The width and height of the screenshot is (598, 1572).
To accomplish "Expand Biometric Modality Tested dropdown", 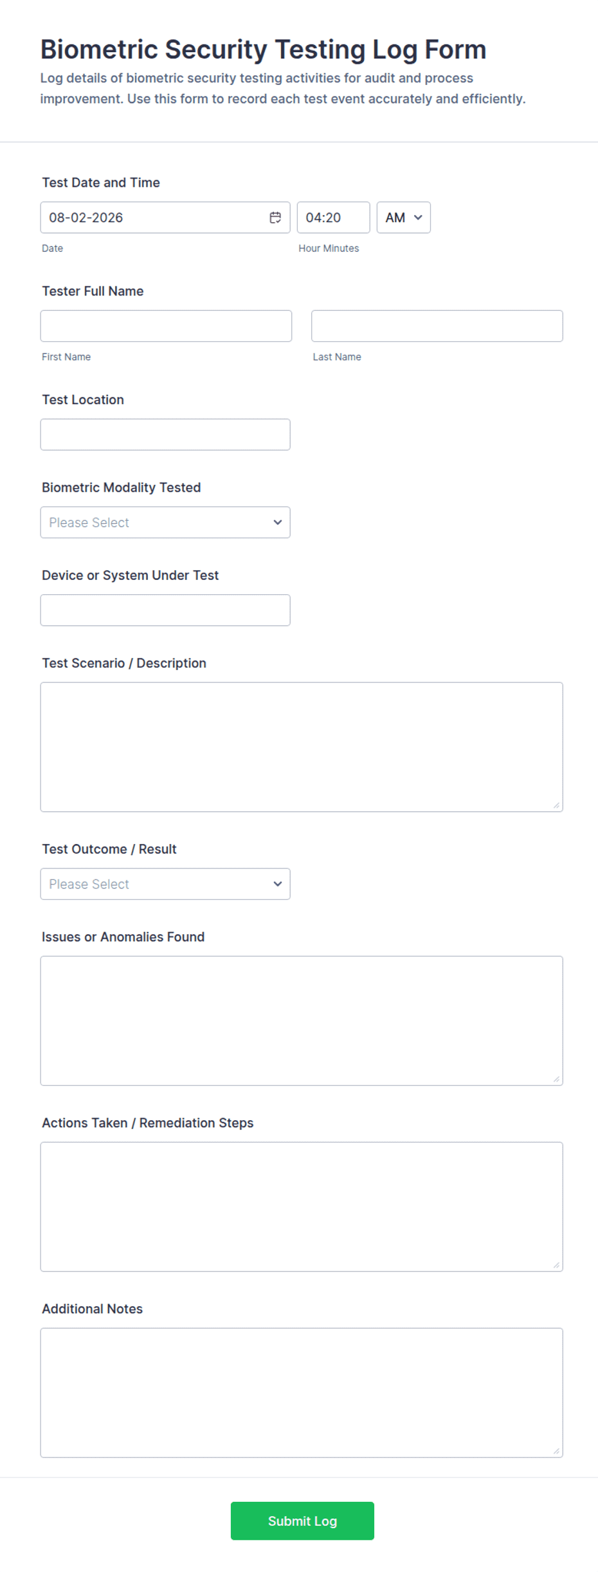I will click(x=165, y=523).
